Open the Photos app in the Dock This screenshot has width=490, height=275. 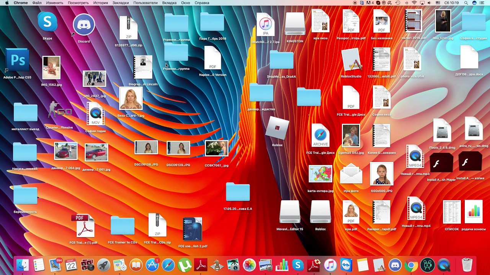point(249,265)
